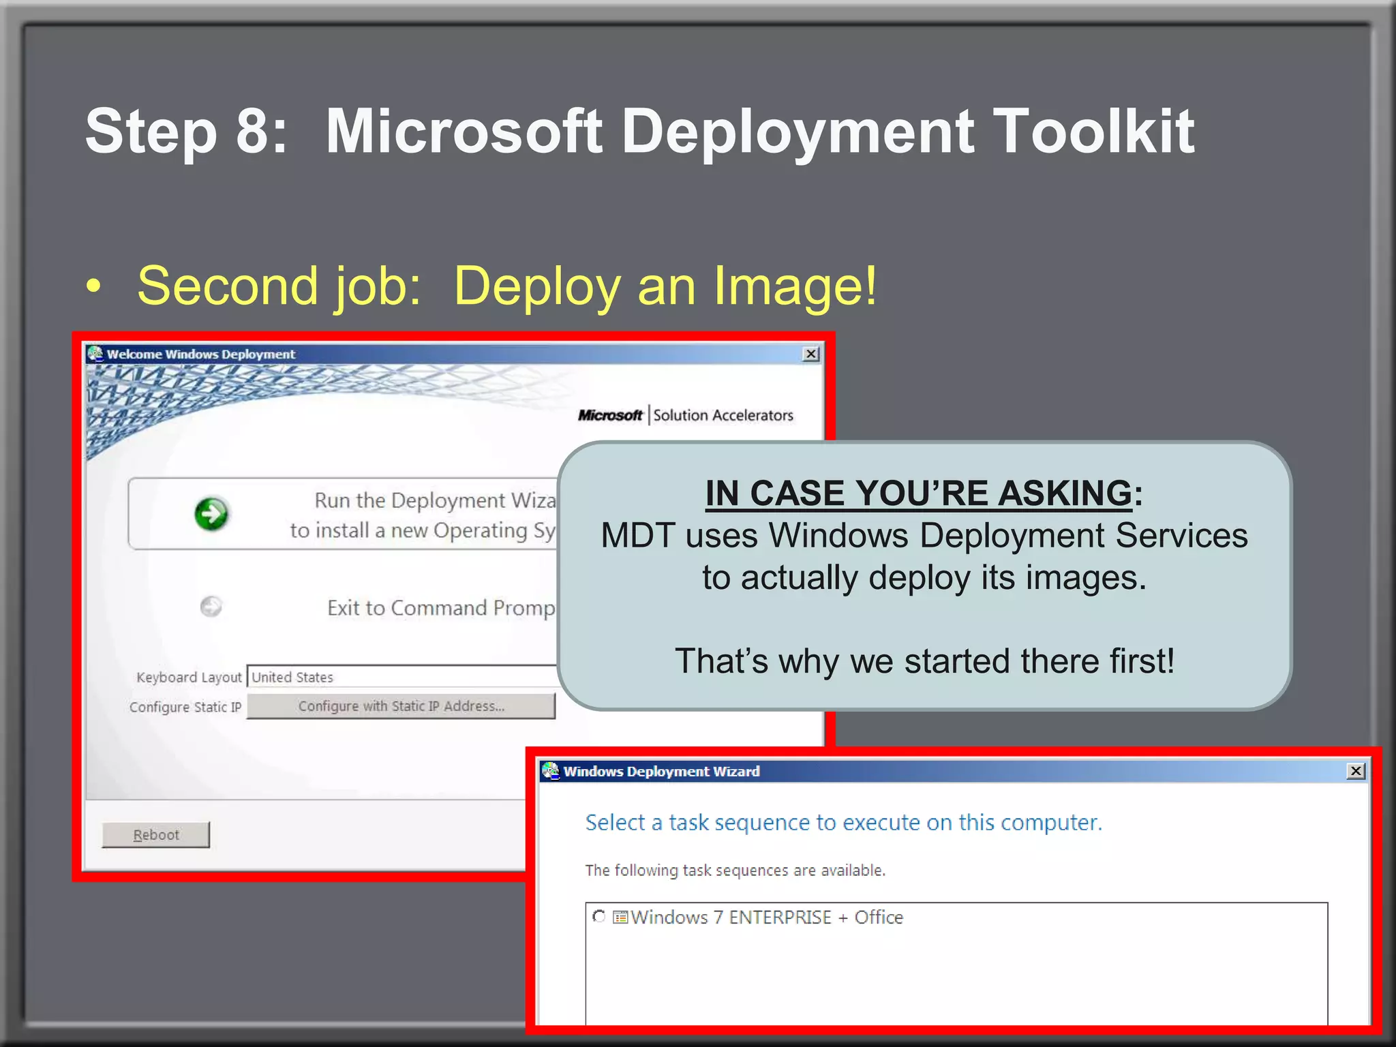Choose Exit to Command Prompt option

point(441,607)
